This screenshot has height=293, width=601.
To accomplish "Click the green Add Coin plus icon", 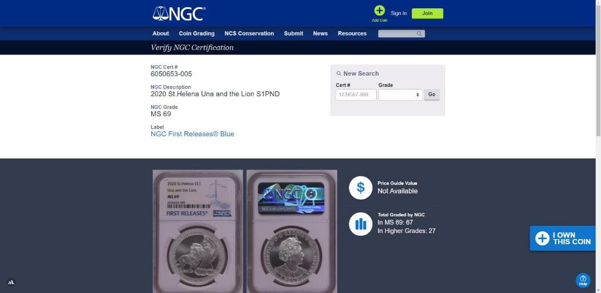I will click(380, 11).
